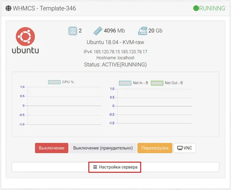This screenshot has height=190, width=231.
Task: Toggle the Net In - B legend swatch
Action: 125,83
